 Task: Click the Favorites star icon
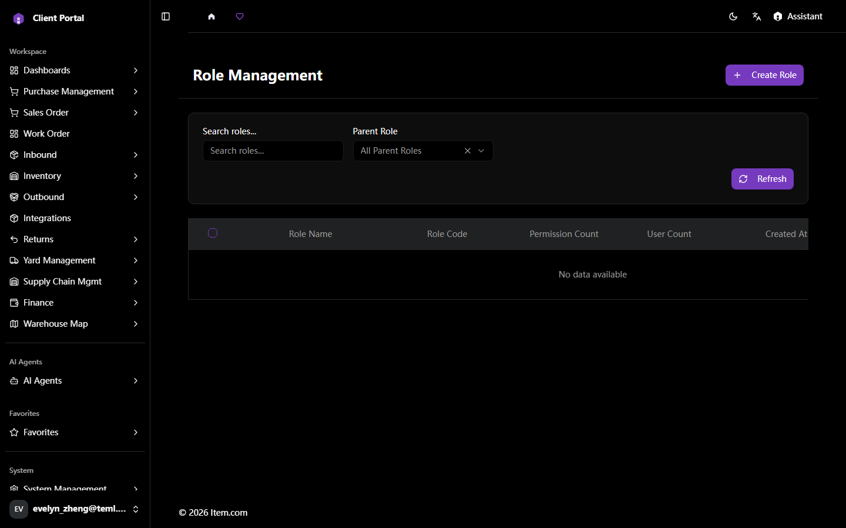tap(14, 432)
